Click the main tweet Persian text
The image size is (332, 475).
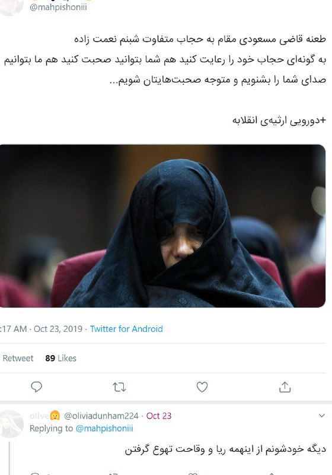coord(165,60)
